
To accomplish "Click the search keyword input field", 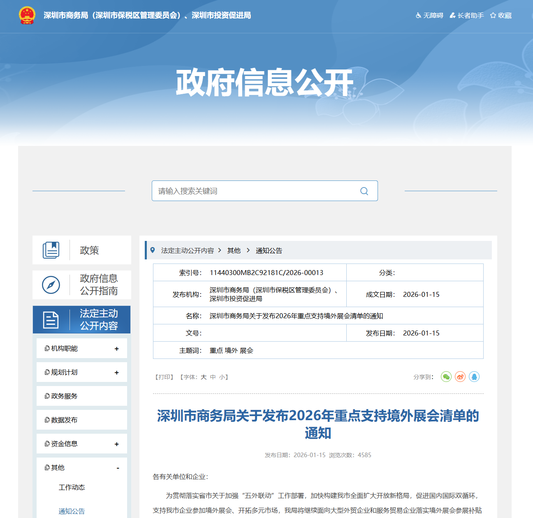I will 255,191.
